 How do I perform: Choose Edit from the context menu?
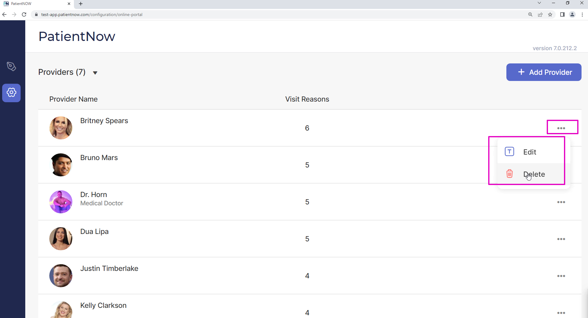529,152
